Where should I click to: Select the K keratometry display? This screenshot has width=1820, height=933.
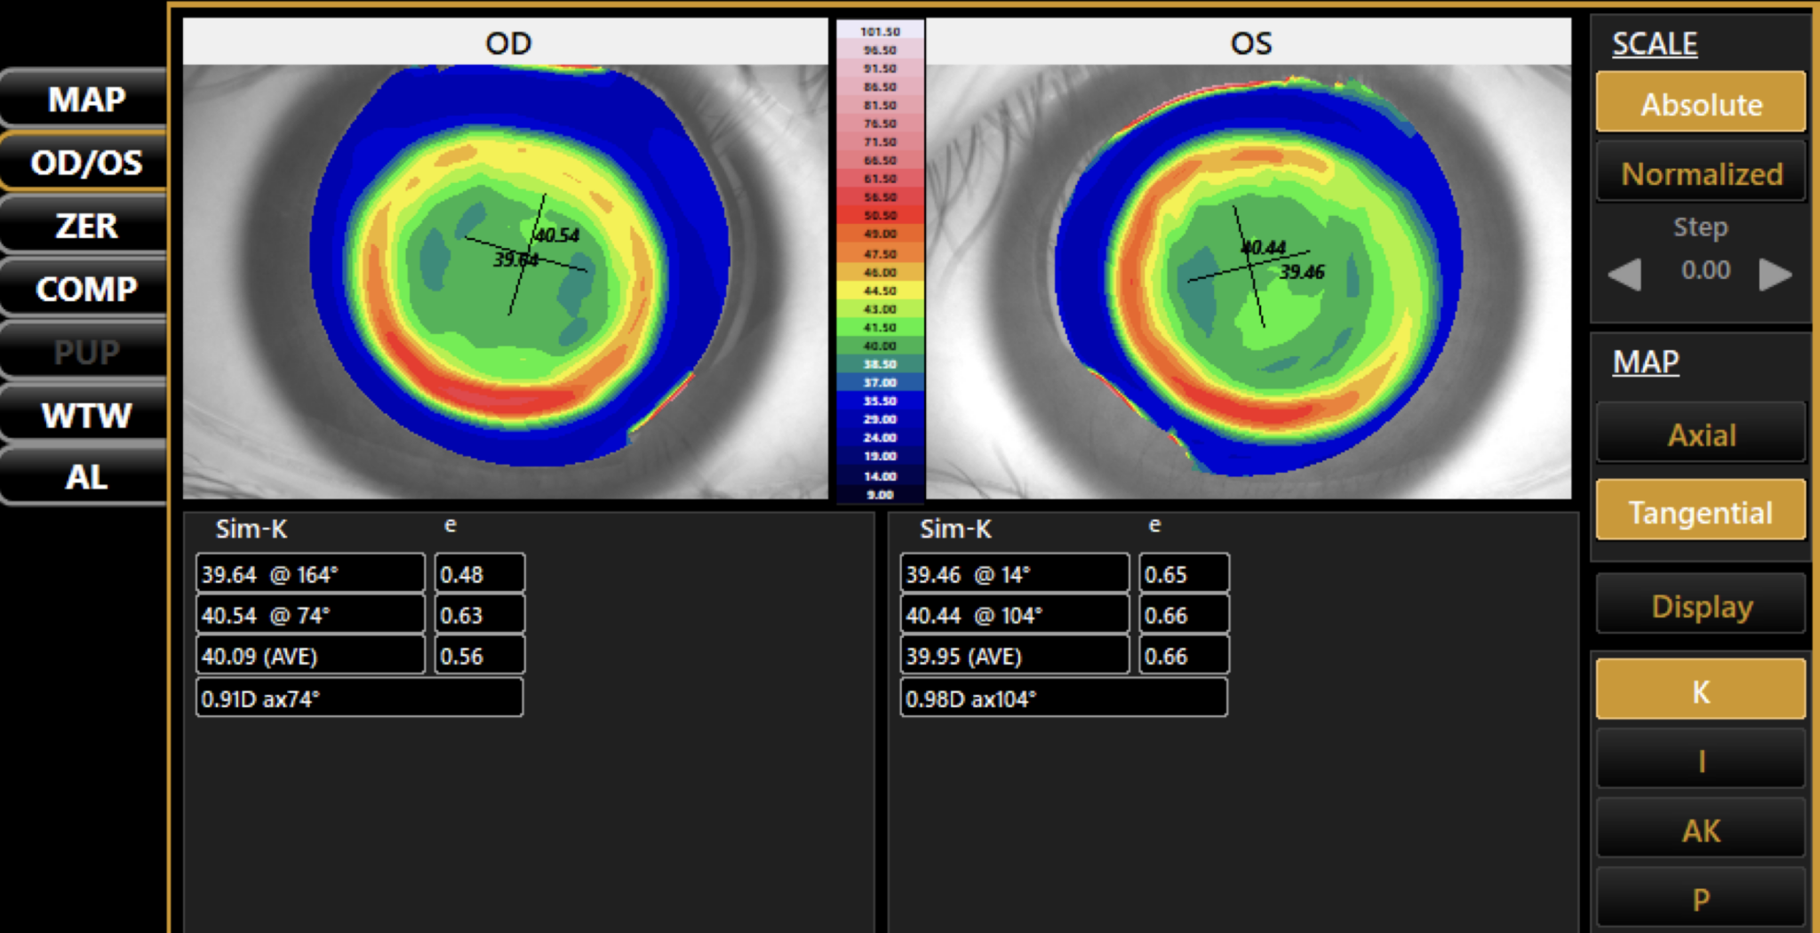(1700, 689)
